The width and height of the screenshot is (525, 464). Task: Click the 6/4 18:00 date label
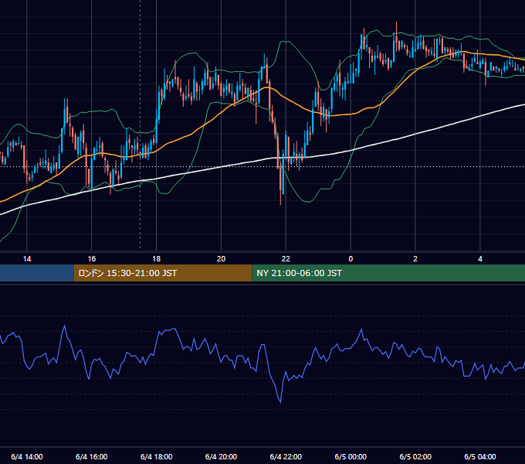157,456
